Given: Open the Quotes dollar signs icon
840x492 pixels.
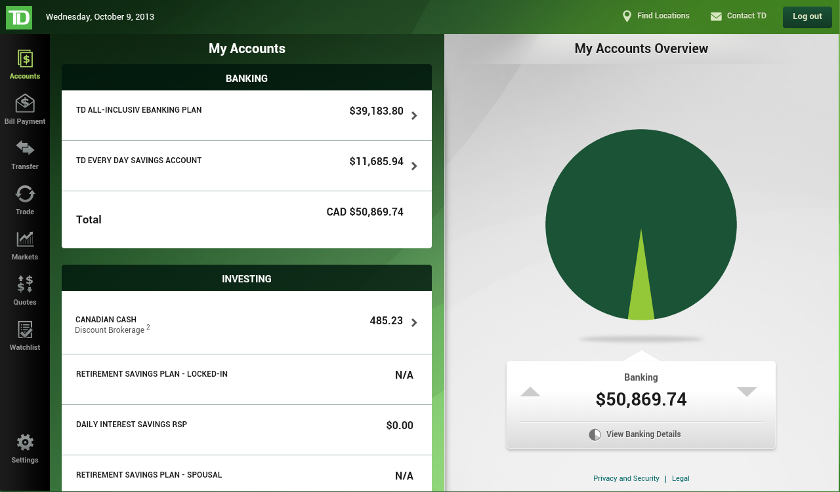Looking at the screenshot, I should click(x=25, y=284).
